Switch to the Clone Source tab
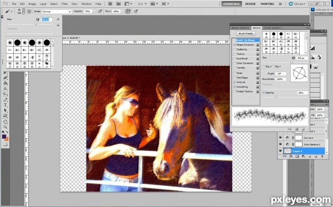The height and width of the screenshot is (207, 333). [272, 28]
